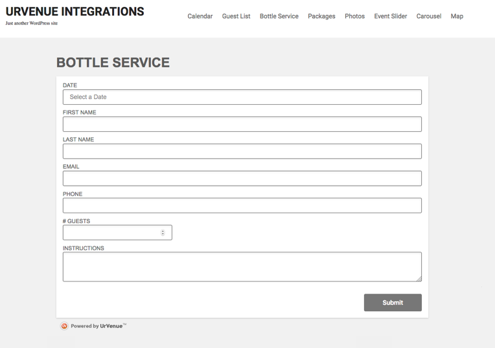Go to Guest List page
Image resolution: width=495 pixels, height=348 pixels.
[236, 16]
